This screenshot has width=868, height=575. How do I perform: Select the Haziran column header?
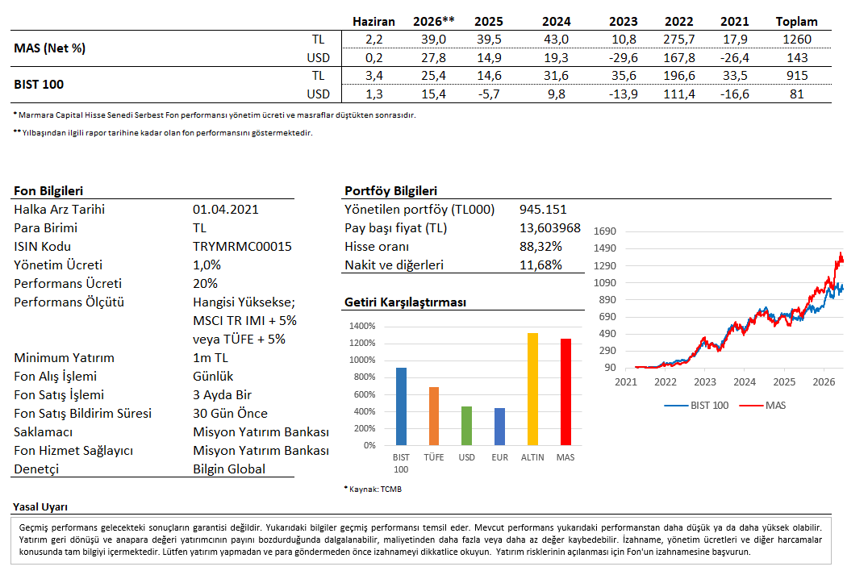[x=373, y=22]
